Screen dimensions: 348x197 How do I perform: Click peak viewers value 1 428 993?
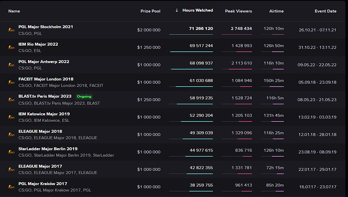[242, 46]
